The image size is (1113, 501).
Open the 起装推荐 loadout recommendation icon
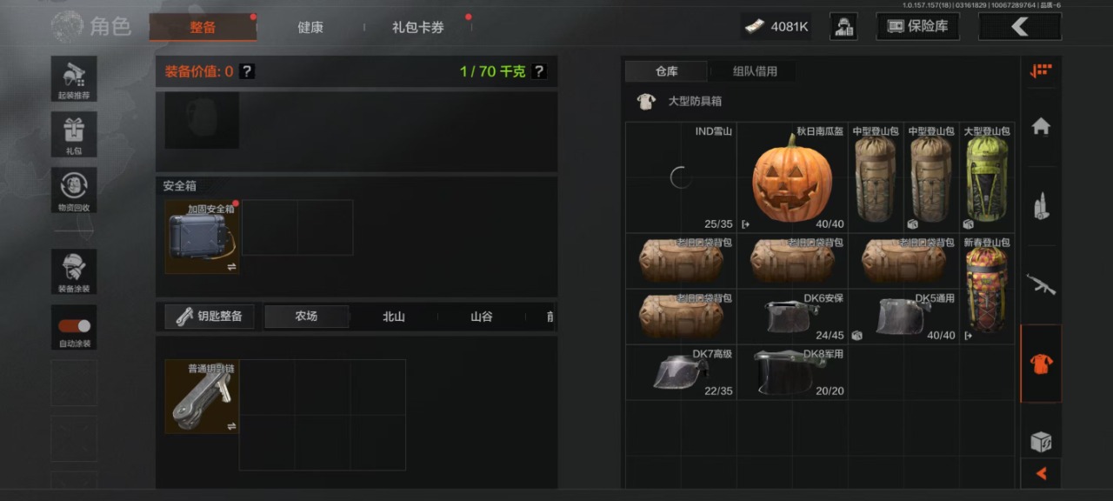click(x=74, y=79)
